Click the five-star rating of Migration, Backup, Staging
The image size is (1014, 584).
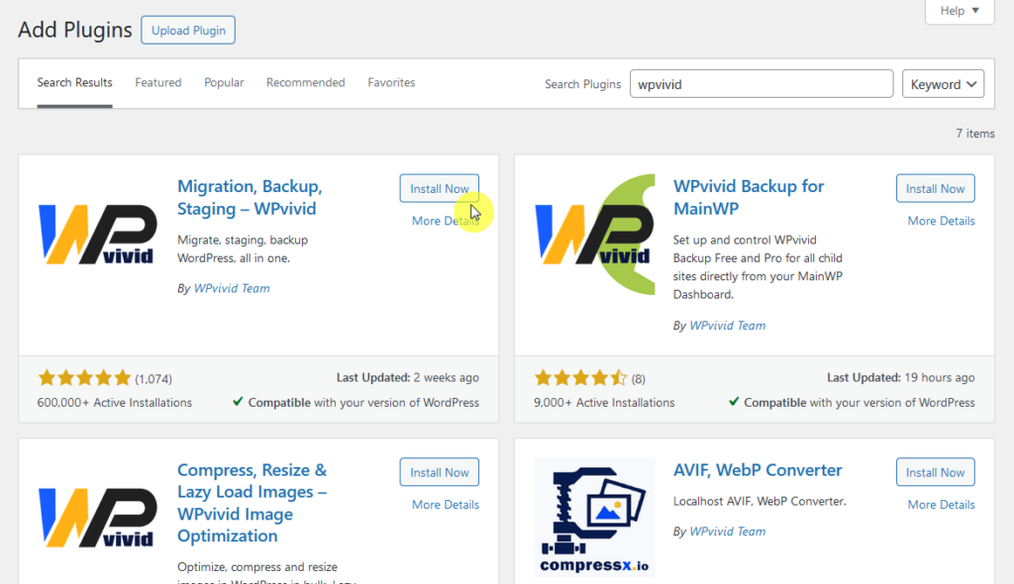click(x=84, y=378)
